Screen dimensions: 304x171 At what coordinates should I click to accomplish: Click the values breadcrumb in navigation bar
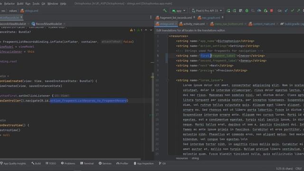(13, 11)
